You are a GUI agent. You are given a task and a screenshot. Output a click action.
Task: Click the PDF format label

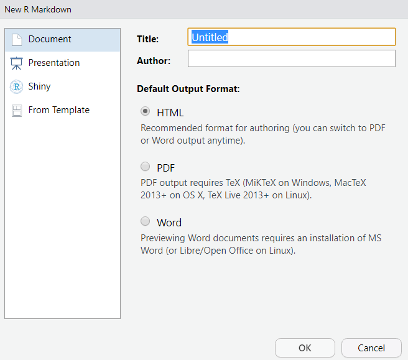click(165, 168)
